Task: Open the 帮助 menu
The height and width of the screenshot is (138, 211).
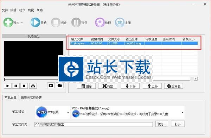Action: [x=39, y=10]
